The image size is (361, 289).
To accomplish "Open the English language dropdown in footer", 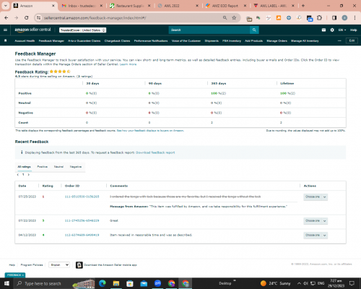I will [x=59, y=265].
